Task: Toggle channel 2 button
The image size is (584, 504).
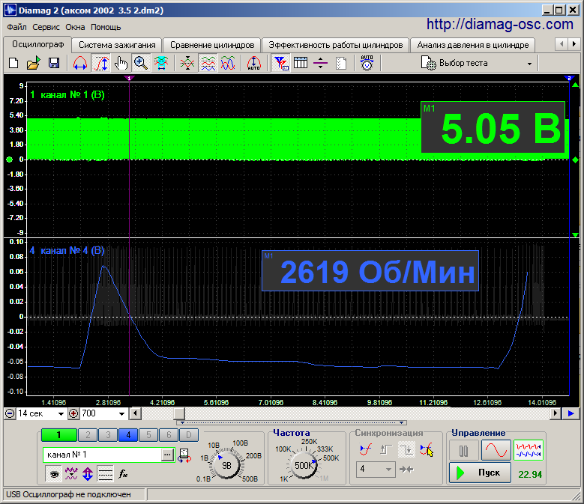Action: pyautogui.click(x=88, y=435)
